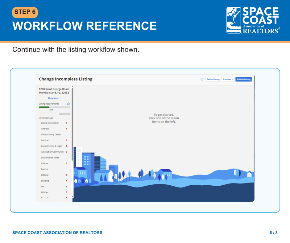
Task: Click the sidebar scroll down arrow
Action: tap(72, 196)
